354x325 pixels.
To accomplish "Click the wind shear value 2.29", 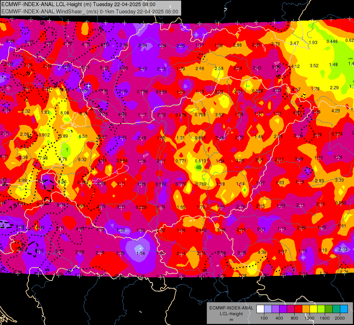I will 334,87.
